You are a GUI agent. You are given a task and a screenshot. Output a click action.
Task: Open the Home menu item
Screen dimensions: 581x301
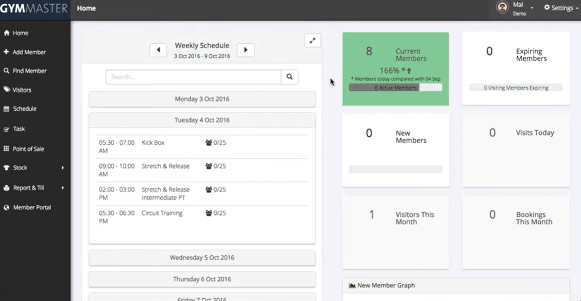coord(86,8)
